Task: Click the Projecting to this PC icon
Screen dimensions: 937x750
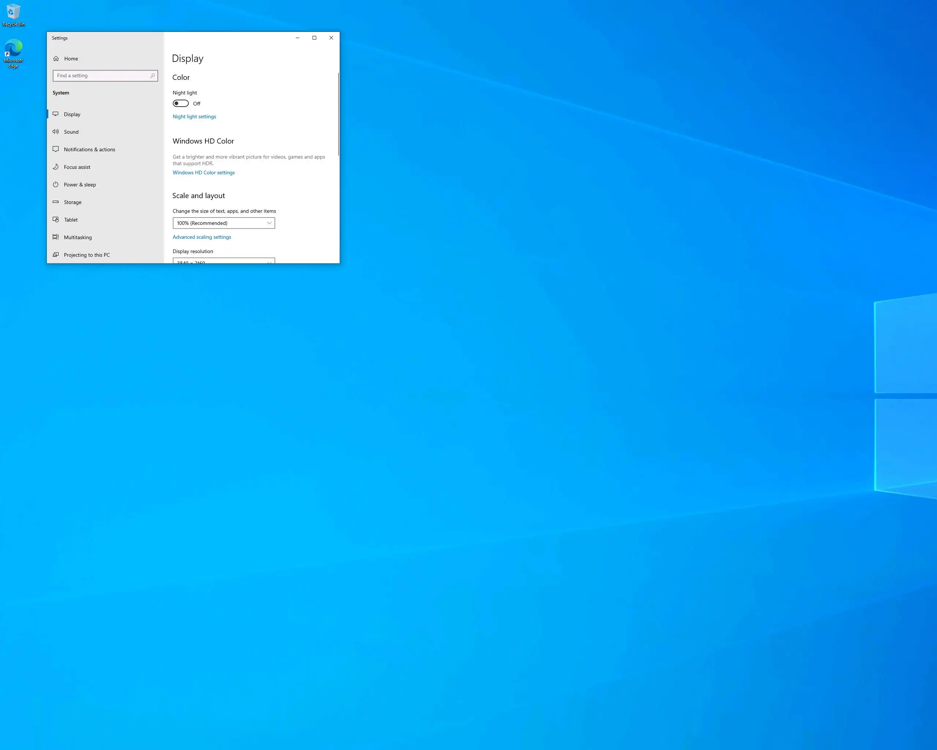Action: [56, 255]
